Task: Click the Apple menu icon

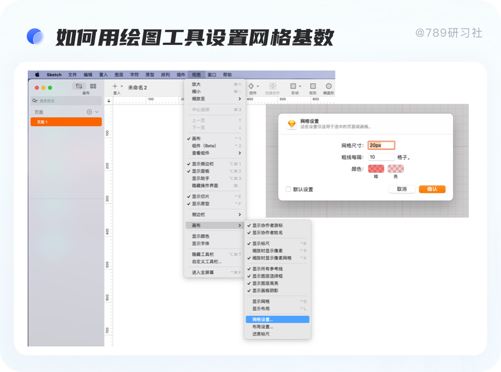Action: [37, 74]
